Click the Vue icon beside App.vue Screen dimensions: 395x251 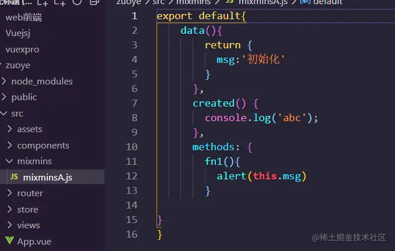click(x=9, y=241)
